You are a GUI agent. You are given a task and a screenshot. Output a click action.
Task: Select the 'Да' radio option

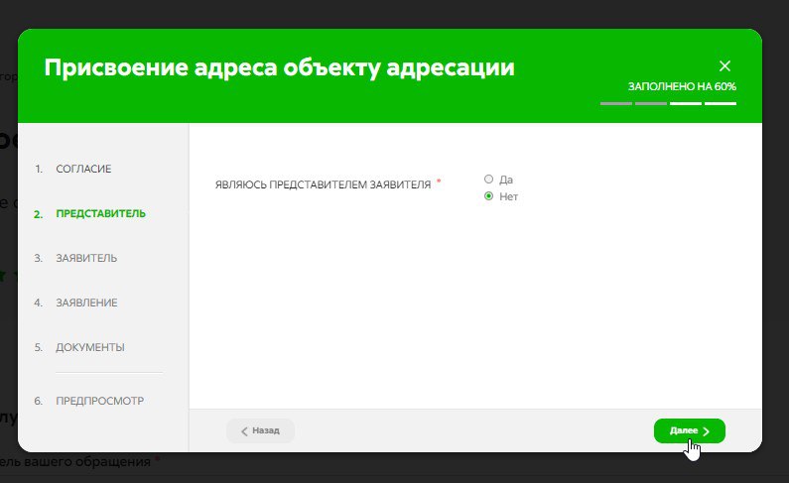(488, 179)
